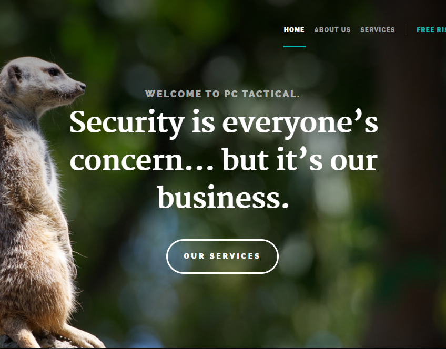Click the meerkat's ear
The height and width of the screenshot is (349, 446).
[x=14, y=75]
